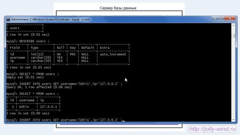Click the scrollbar down arrow
The width and height of the screenshot is (240, 135).
(233, 120)
